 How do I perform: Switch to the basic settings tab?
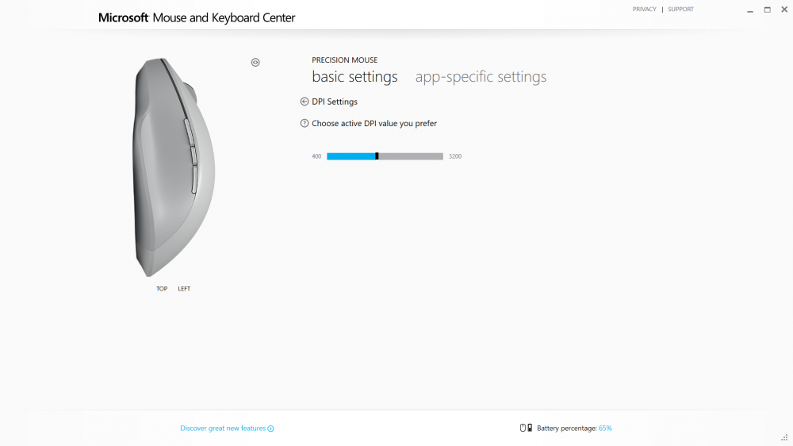pyautogui.click(x=354, y=76)
